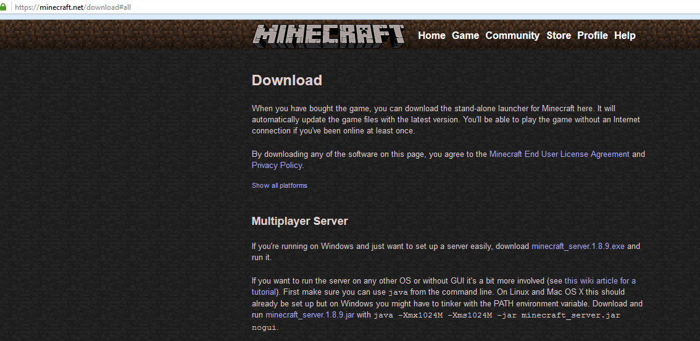Download minecraft_server.1.8.9.exe
Viewport: 700px width, 341px height.
click(x=578, y=246)
